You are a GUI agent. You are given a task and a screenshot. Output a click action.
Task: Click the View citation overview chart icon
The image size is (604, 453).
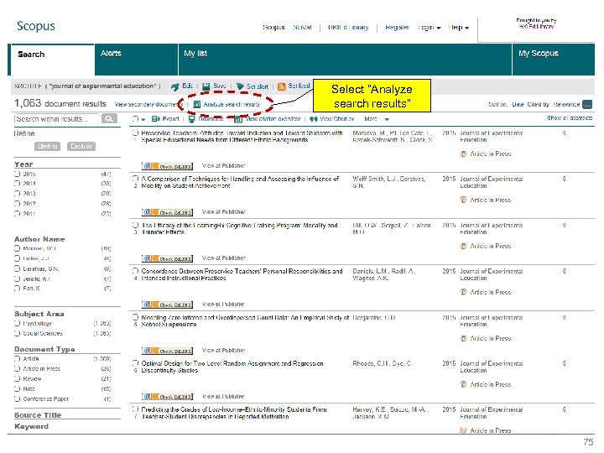pyautogui.click(x=238, y=119)
